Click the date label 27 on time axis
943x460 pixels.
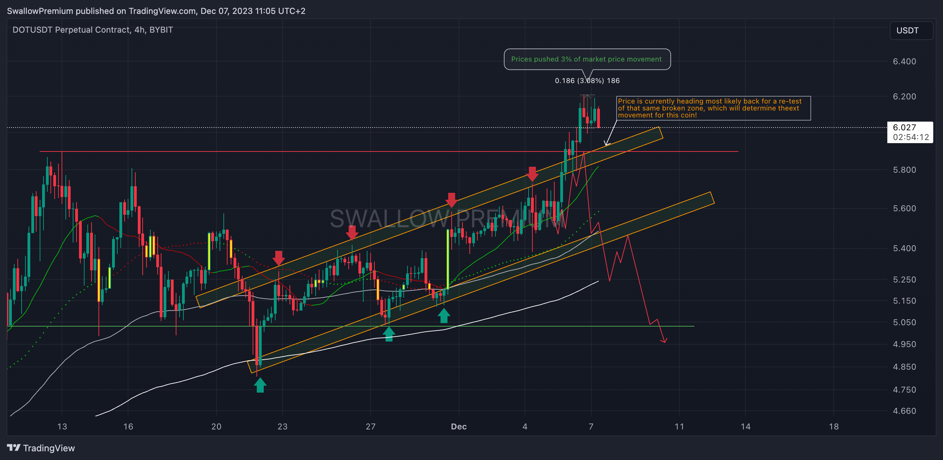pyautogui.click(x=371, y=426)
